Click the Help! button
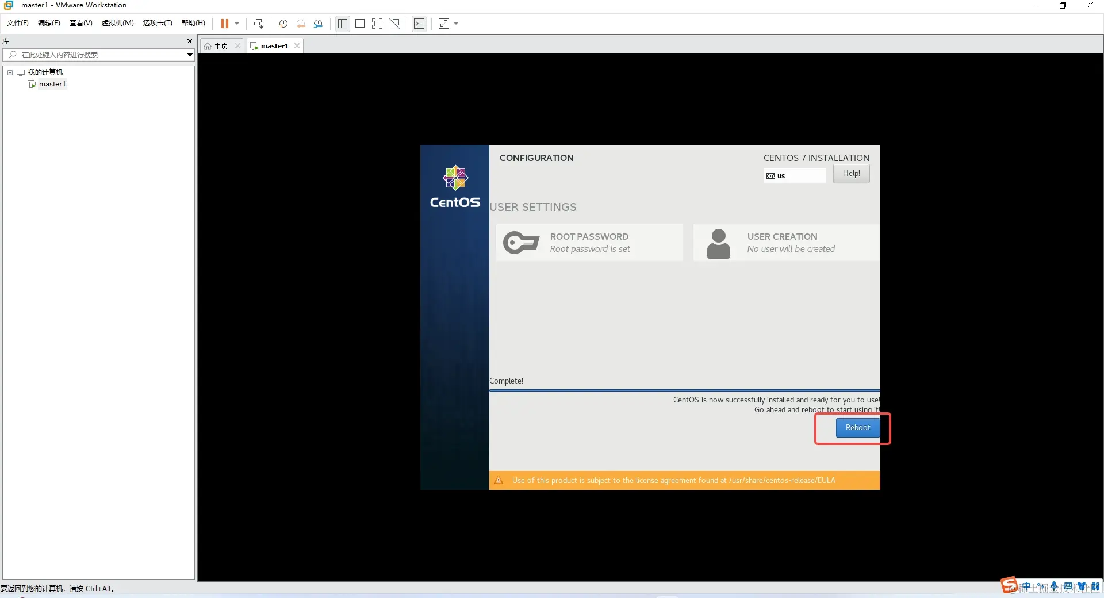 (x=851, y=174)
